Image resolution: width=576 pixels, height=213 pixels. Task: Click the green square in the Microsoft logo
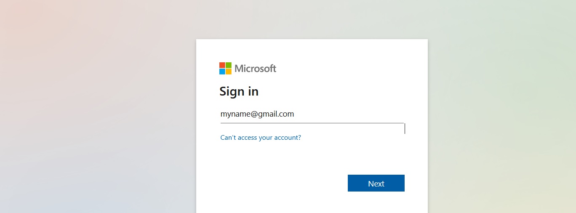[229, 65]
